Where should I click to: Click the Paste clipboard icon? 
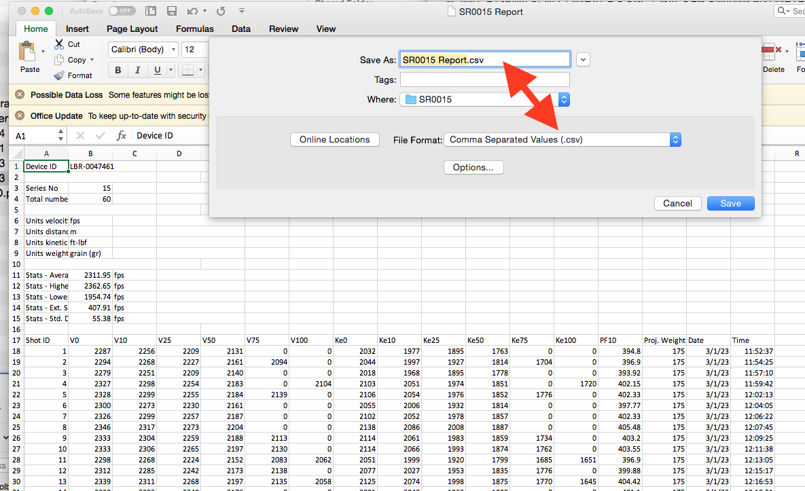coord(29,53)
